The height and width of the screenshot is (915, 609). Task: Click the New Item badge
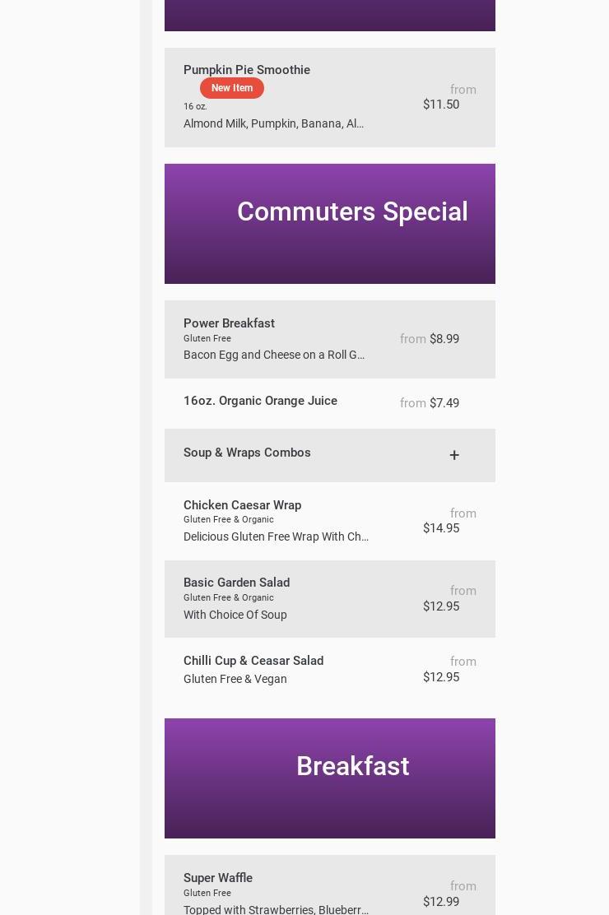click(x=232, y=88)
